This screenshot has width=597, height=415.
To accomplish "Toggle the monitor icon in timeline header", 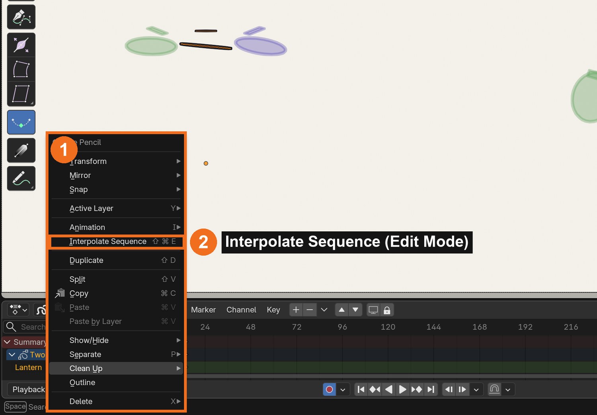I will (x=373, y=310).
